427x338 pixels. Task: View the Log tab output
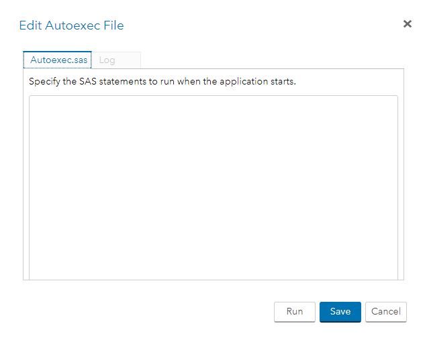pos(117,60)
